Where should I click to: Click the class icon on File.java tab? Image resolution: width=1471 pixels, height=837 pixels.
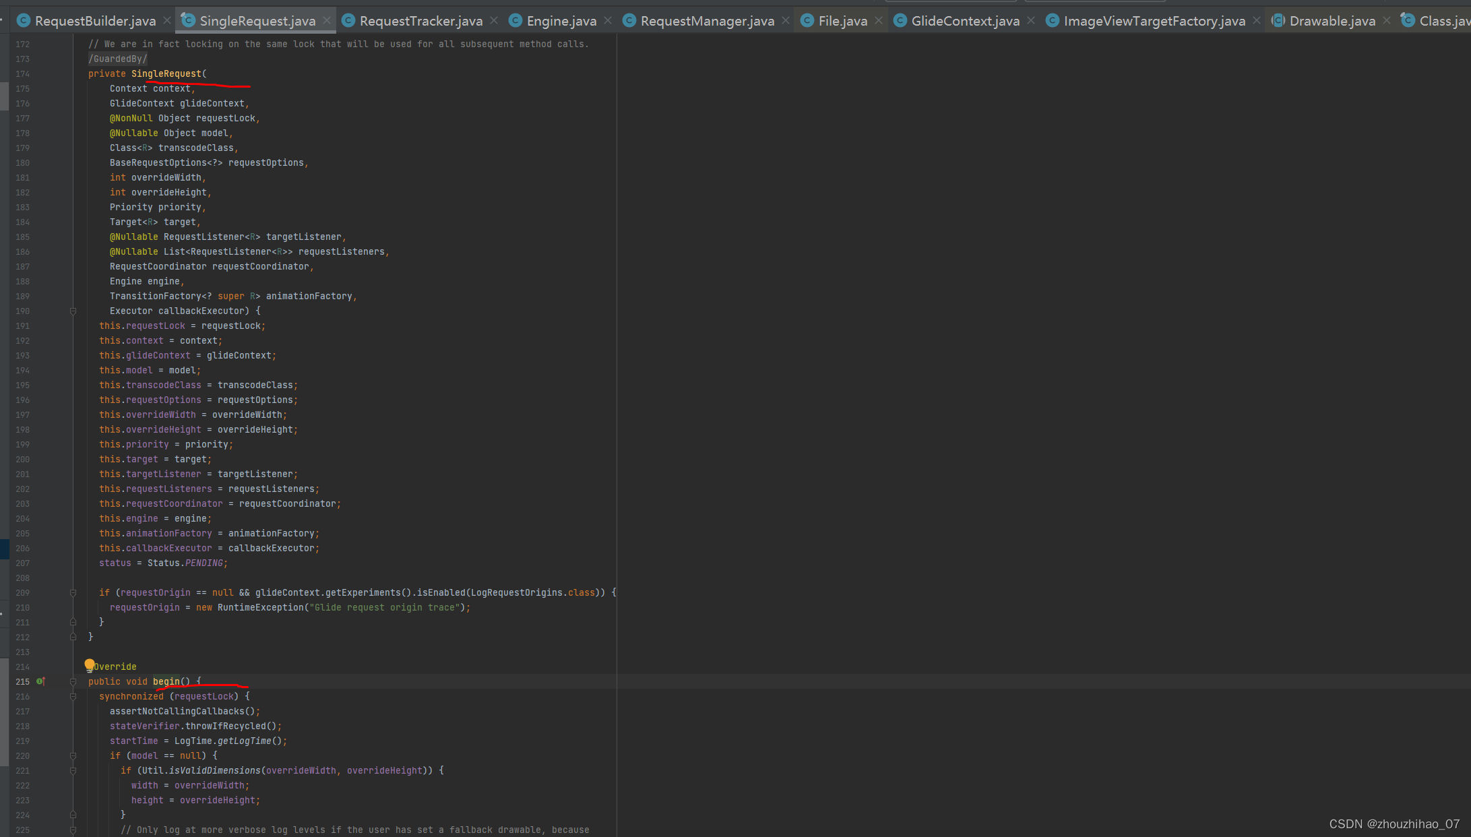point(807,21)
